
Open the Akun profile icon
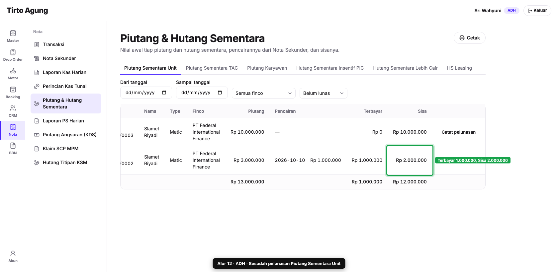(13, 253)
